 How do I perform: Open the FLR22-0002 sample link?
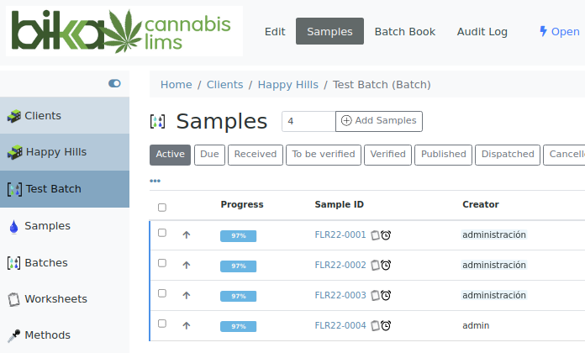click(x=340, y=266)
